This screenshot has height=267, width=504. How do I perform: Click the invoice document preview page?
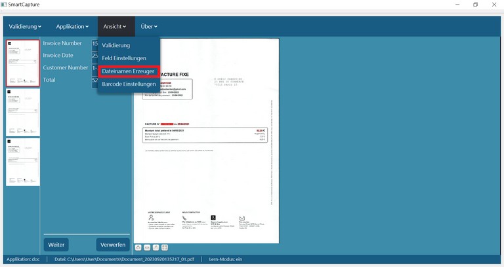[206, 141]
